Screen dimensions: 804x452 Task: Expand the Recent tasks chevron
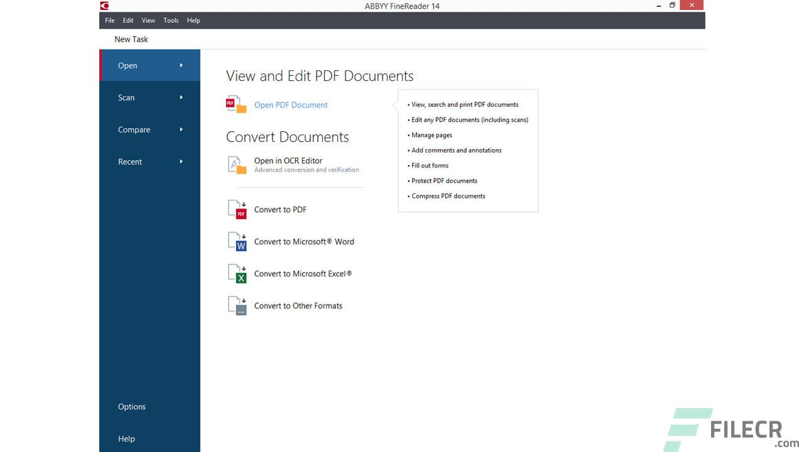coord(182,161)
